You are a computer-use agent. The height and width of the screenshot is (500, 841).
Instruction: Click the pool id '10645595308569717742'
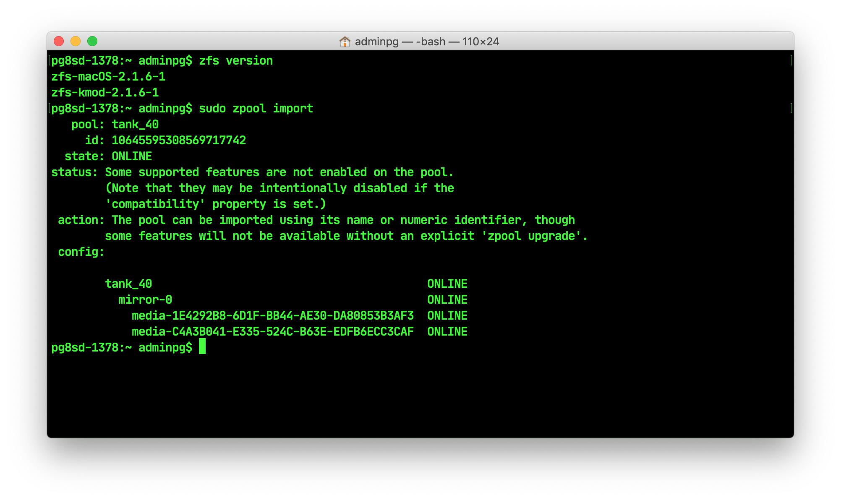coord(179,141)
